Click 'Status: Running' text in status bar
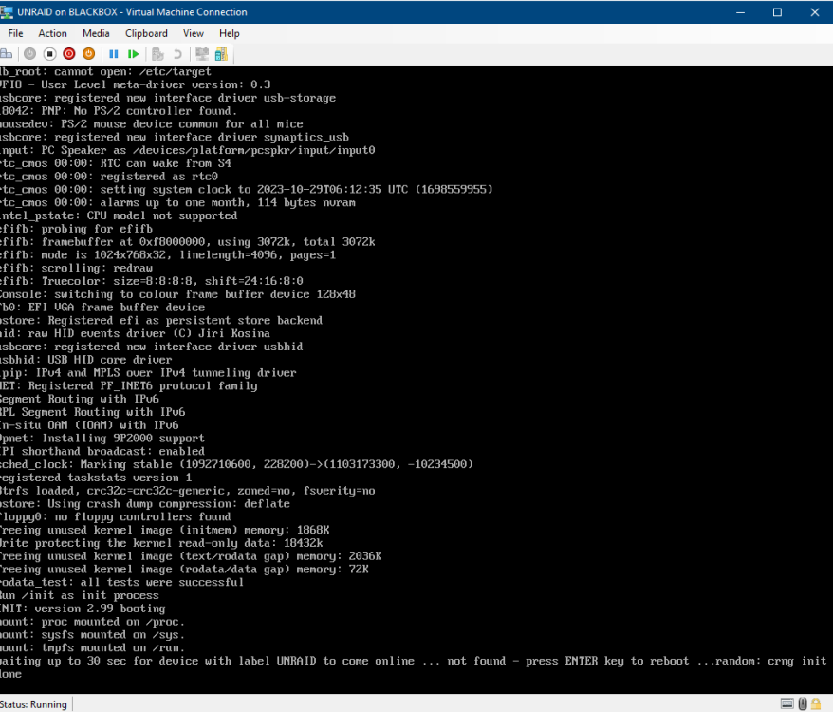This screenshot has width=833, height=712. [33, 704]
